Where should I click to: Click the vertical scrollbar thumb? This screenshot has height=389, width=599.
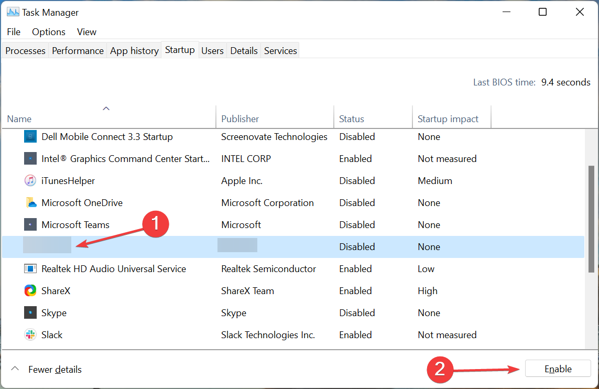coord(591,219)
